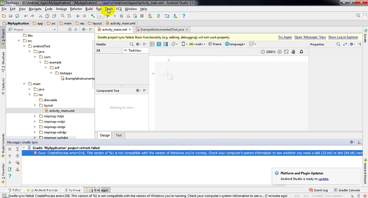Select activity_main.xml in project tree

point(61,111)
